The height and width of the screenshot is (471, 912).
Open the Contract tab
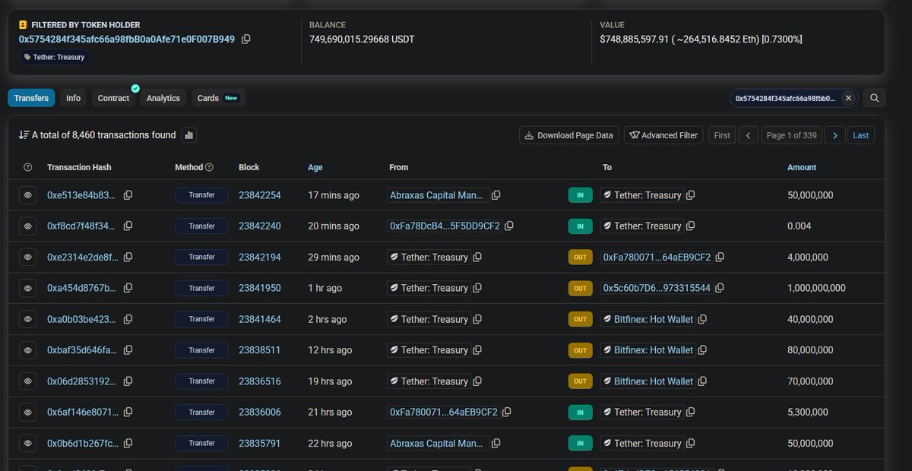(x=114, y=98)
